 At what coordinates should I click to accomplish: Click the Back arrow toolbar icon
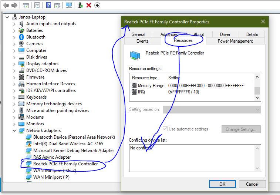[x=6, y=5]
